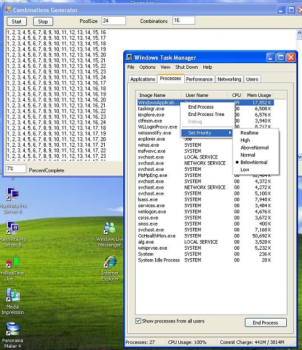Open MaxiVista Pro Server A desktop icon
302x350 pixels.
pos(13,200)
